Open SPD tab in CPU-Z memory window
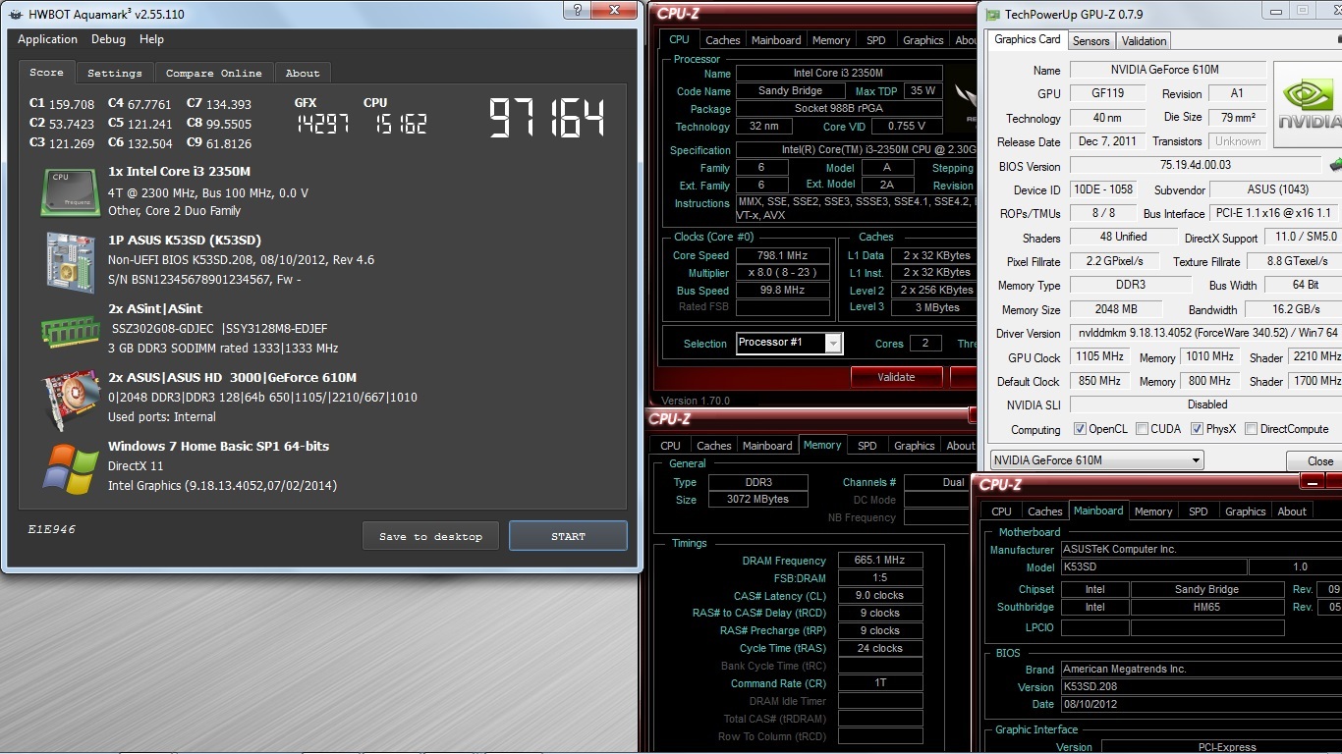Viewport: 1342px width, 754px height. click(x=867, y=446)
